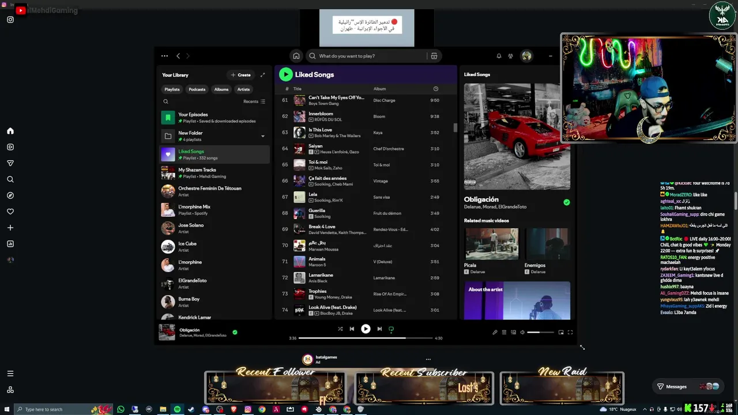Toggle the lyrics microphone icon

(x=495, y=332)
